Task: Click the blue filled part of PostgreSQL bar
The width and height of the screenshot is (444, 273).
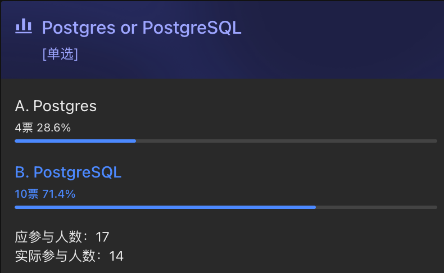Action: click(x=165, y=207)
